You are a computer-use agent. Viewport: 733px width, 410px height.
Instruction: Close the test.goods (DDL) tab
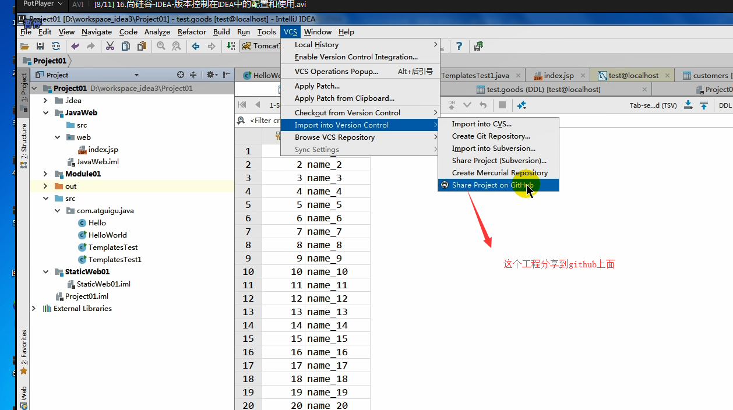pos(644,90)
